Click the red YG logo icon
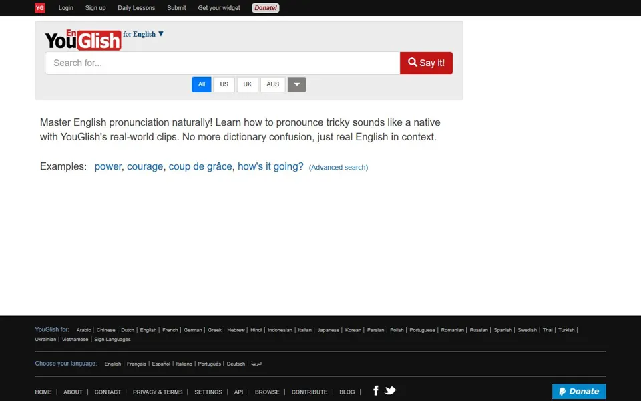The width and height of the screenshot is (641, 401). point(39,8)
